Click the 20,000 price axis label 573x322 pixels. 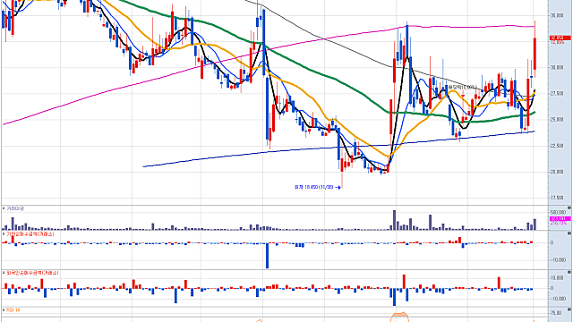click(557, 172)
